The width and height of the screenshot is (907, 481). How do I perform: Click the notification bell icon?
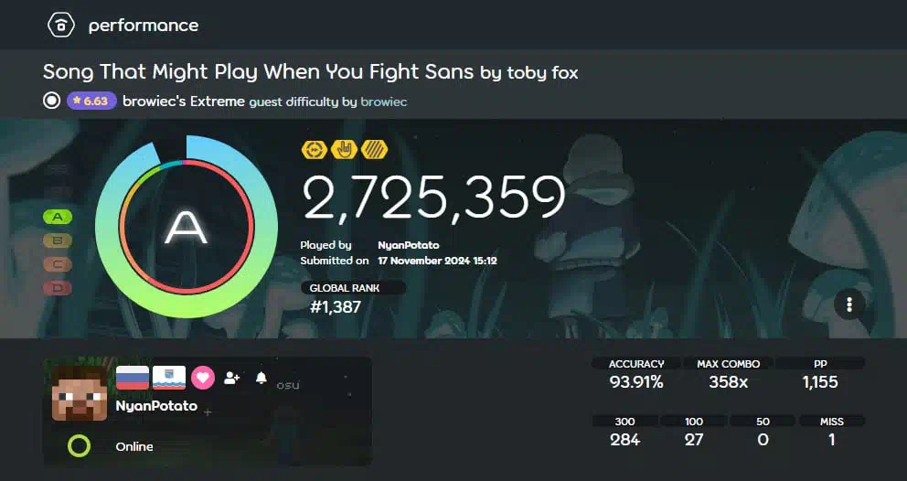[x=261, y=378]
